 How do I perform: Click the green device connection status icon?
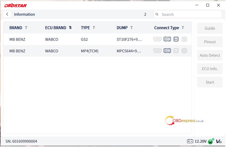click(211, 141)
